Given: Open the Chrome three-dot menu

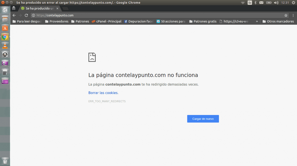Looking at the screenshot, I should (293, 16).
